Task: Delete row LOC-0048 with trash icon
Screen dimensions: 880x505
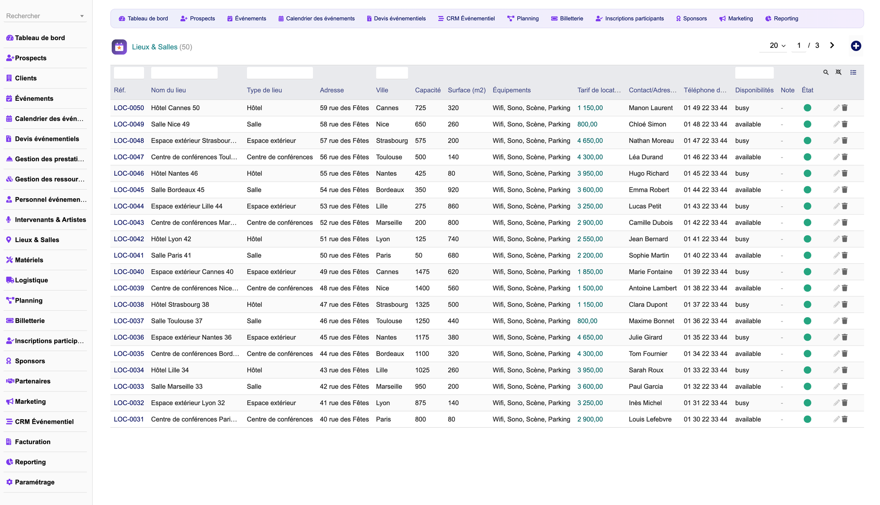Action: [845, 140]
